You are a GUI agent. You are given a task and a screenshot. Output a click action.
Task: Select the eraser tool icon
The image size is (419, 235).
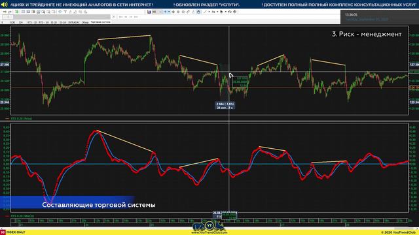pyautogui.click(x=188, y=12)
